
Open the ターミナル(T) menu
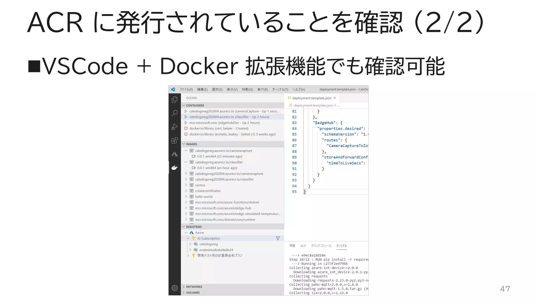280,89
